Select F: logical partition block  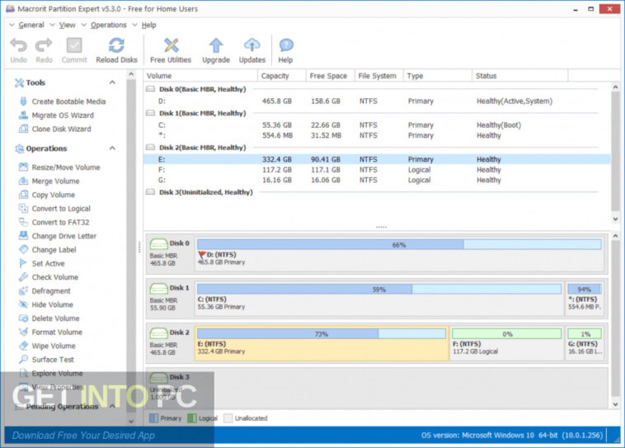click(x=506, y=343)
